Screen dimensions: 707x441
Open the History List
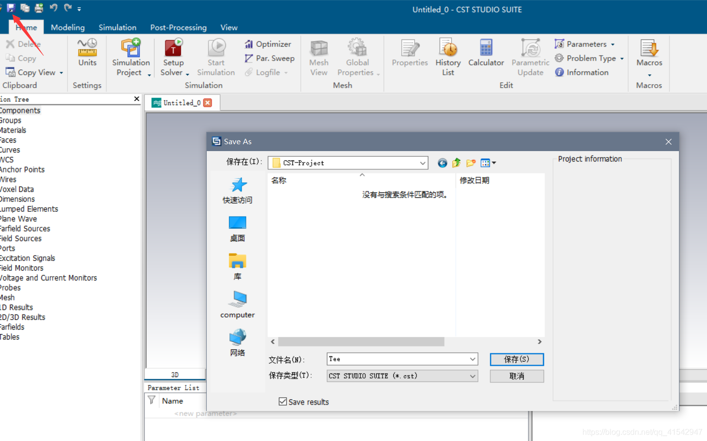(x=448, y=58)
